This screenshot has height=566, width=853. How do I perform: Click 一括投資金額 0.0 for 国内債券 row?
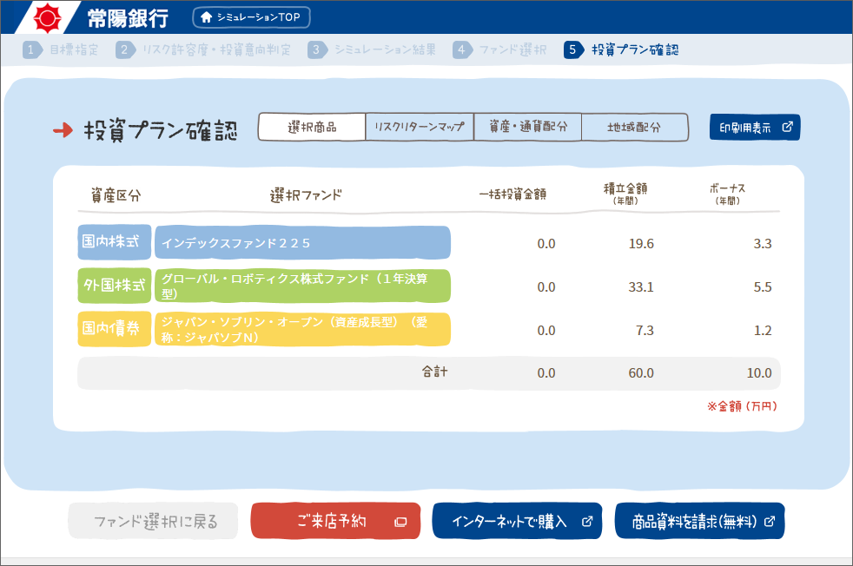(x=546, y=331)
